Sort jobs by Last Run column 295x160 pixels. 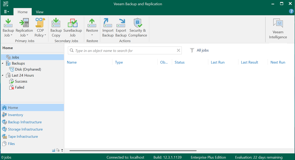[217, 62]
